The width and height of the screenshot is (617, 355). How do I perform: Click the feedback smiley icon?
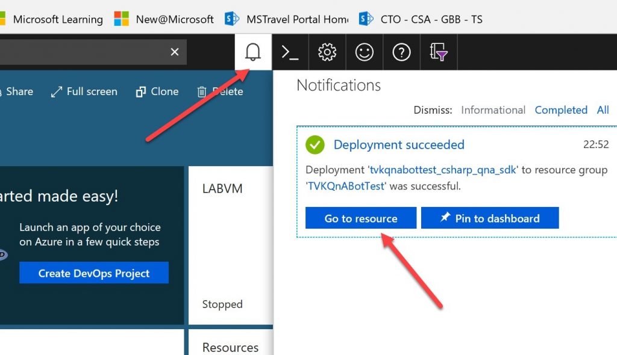[364, 52]
